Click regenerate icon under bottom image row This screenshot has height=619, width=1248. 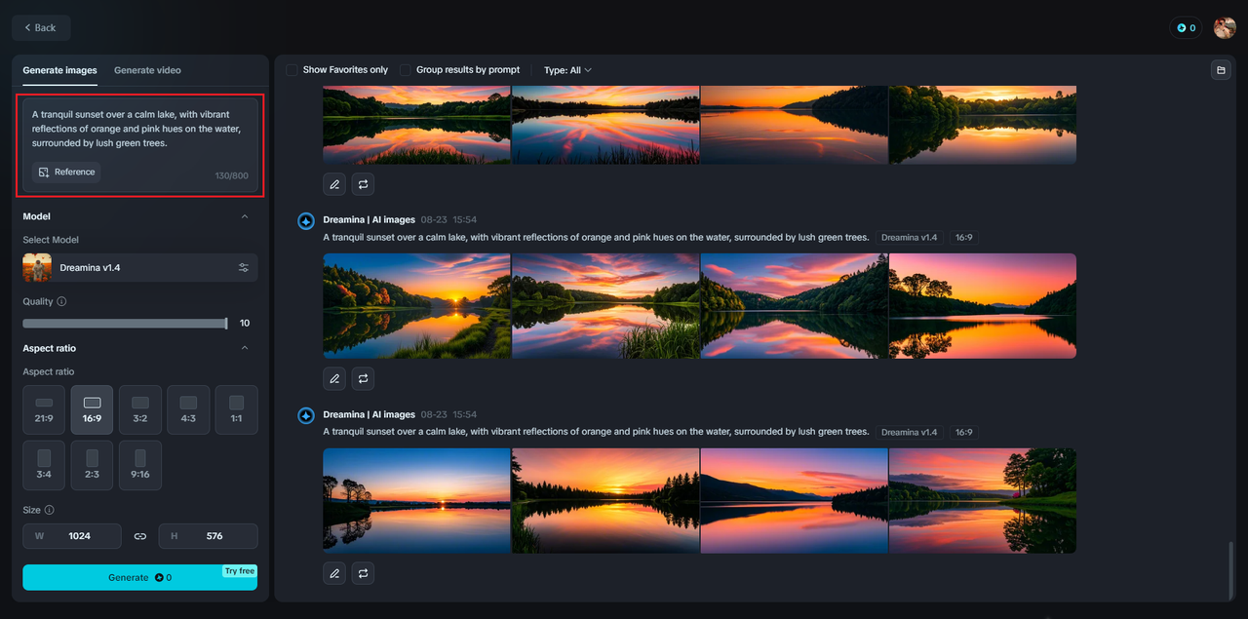[x=363, y=573]
